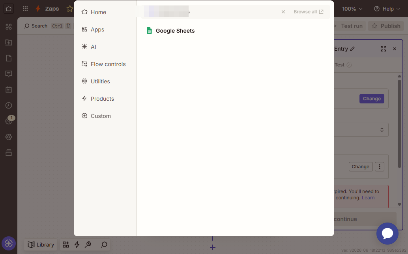Viewport: 408px width, 254px height.
Task: Rename the step with the pencil icon
Action: 353,49
